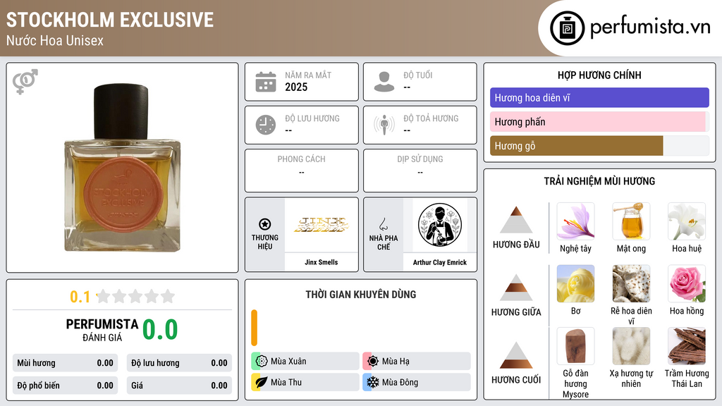
Task: Click the Jinx Smells brand logo
Action: coord(322,225)
